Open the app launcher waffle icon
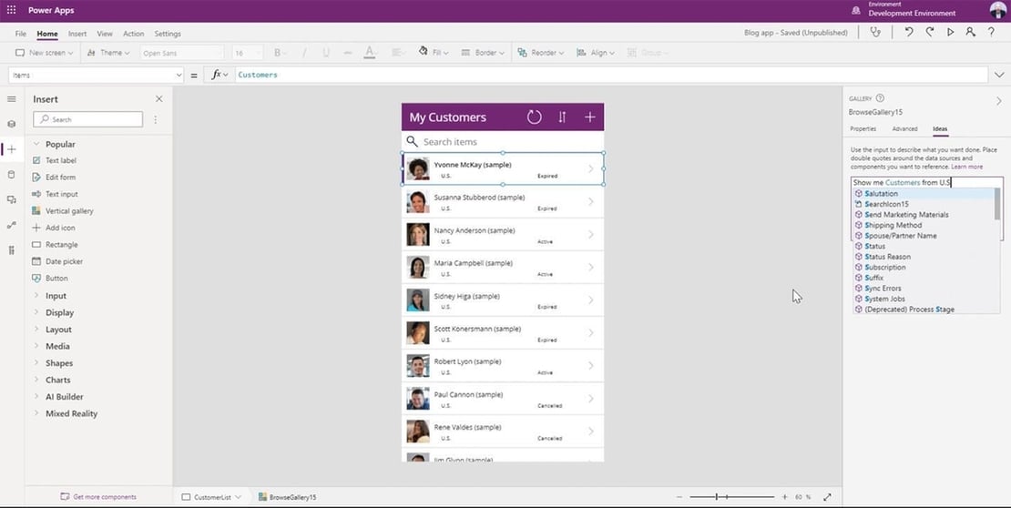Screen dimensions: 1011x508 [x=11, y=10]
